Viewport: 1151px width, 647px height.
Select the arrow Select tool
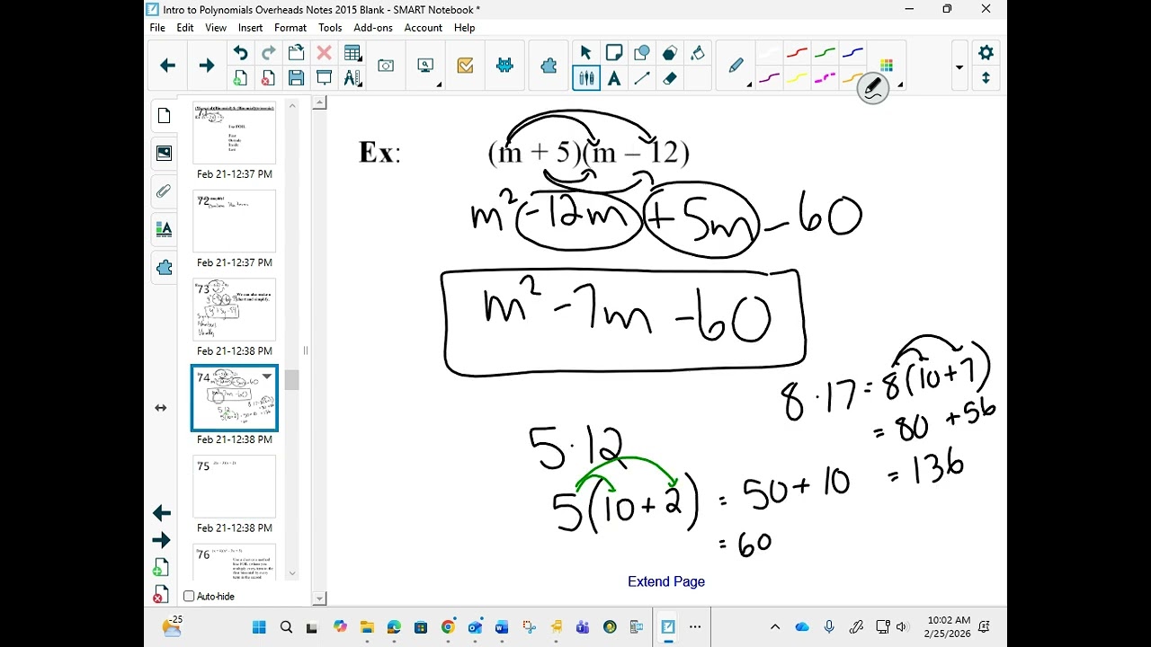coord(586,53)
